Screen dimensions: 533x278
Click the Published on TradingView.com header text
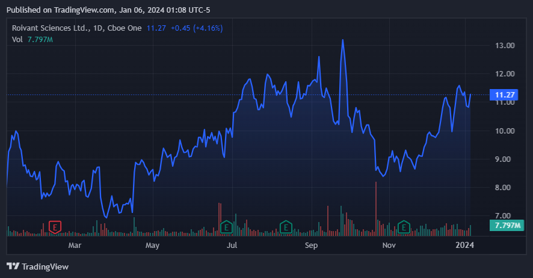[108, 10]
